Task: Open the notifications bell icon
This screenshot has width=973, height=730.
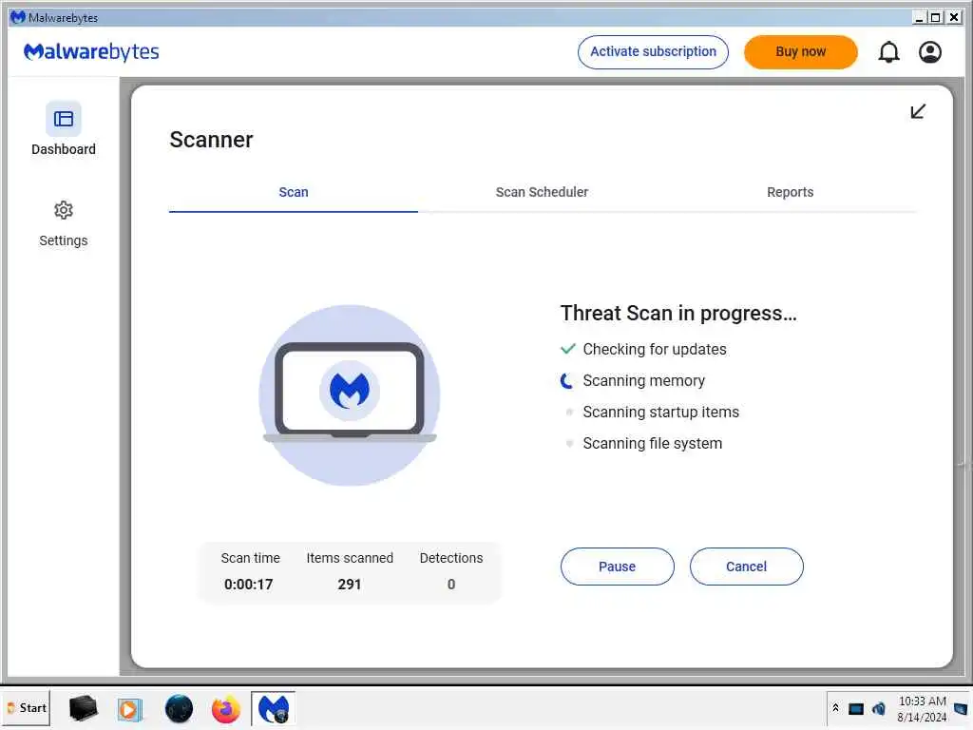Action: tap(888, 52)
